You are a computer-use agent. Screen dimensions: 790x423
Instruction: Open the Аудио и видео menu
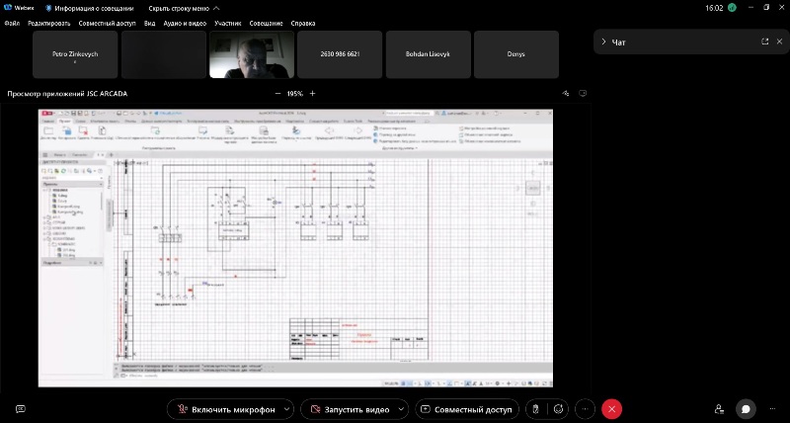coord(185,23)
